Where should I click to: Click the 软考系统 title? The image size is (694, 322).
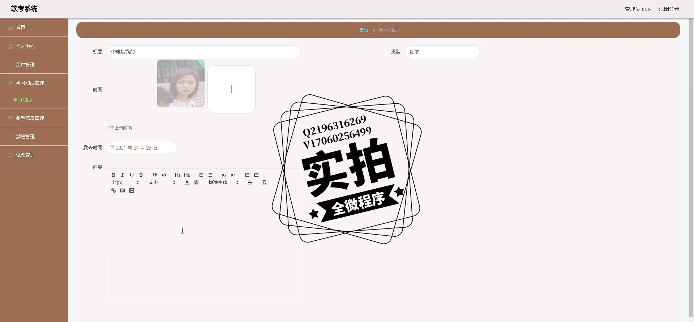pyautogui.click(x=24, y=9)
